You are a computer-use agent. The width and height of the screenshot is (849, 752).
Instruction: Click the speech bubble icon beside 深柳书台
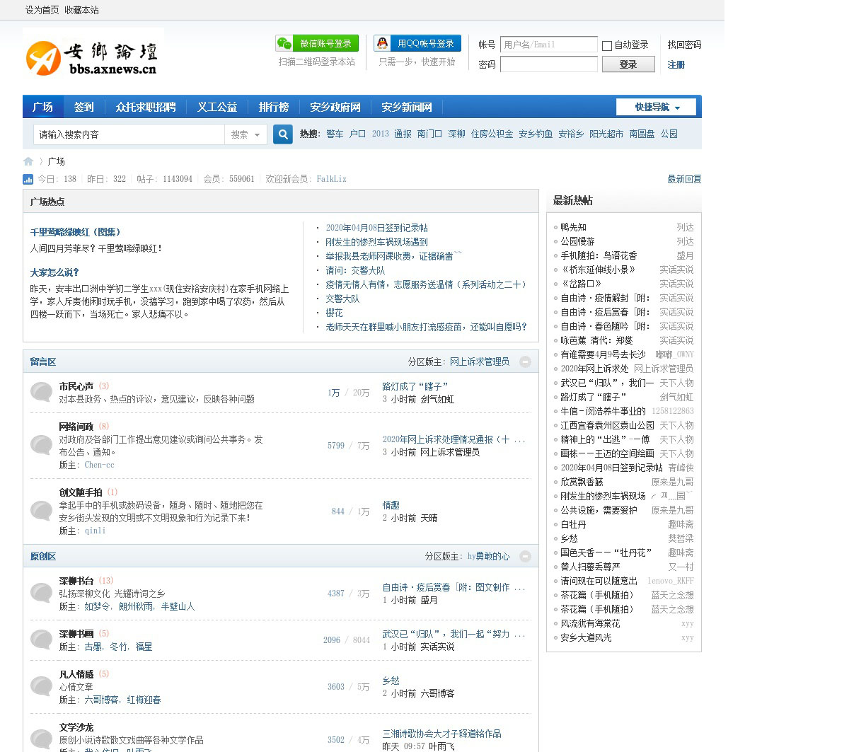point(41,593)
